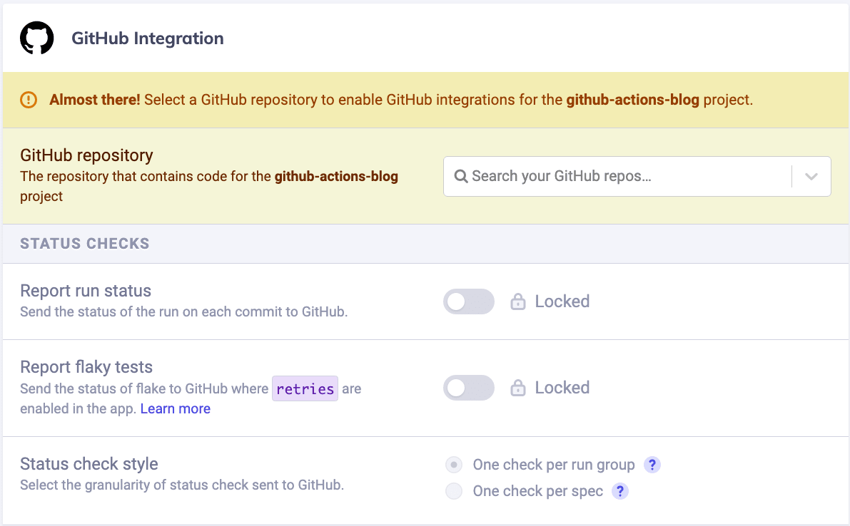Enable the Report run status toggle
The width and height of the screenshot is (850, 526).
[469, 301]
